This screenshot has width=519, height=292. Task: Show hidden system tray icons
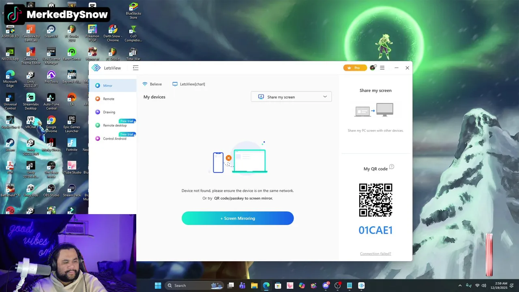(x=460, y=286)
